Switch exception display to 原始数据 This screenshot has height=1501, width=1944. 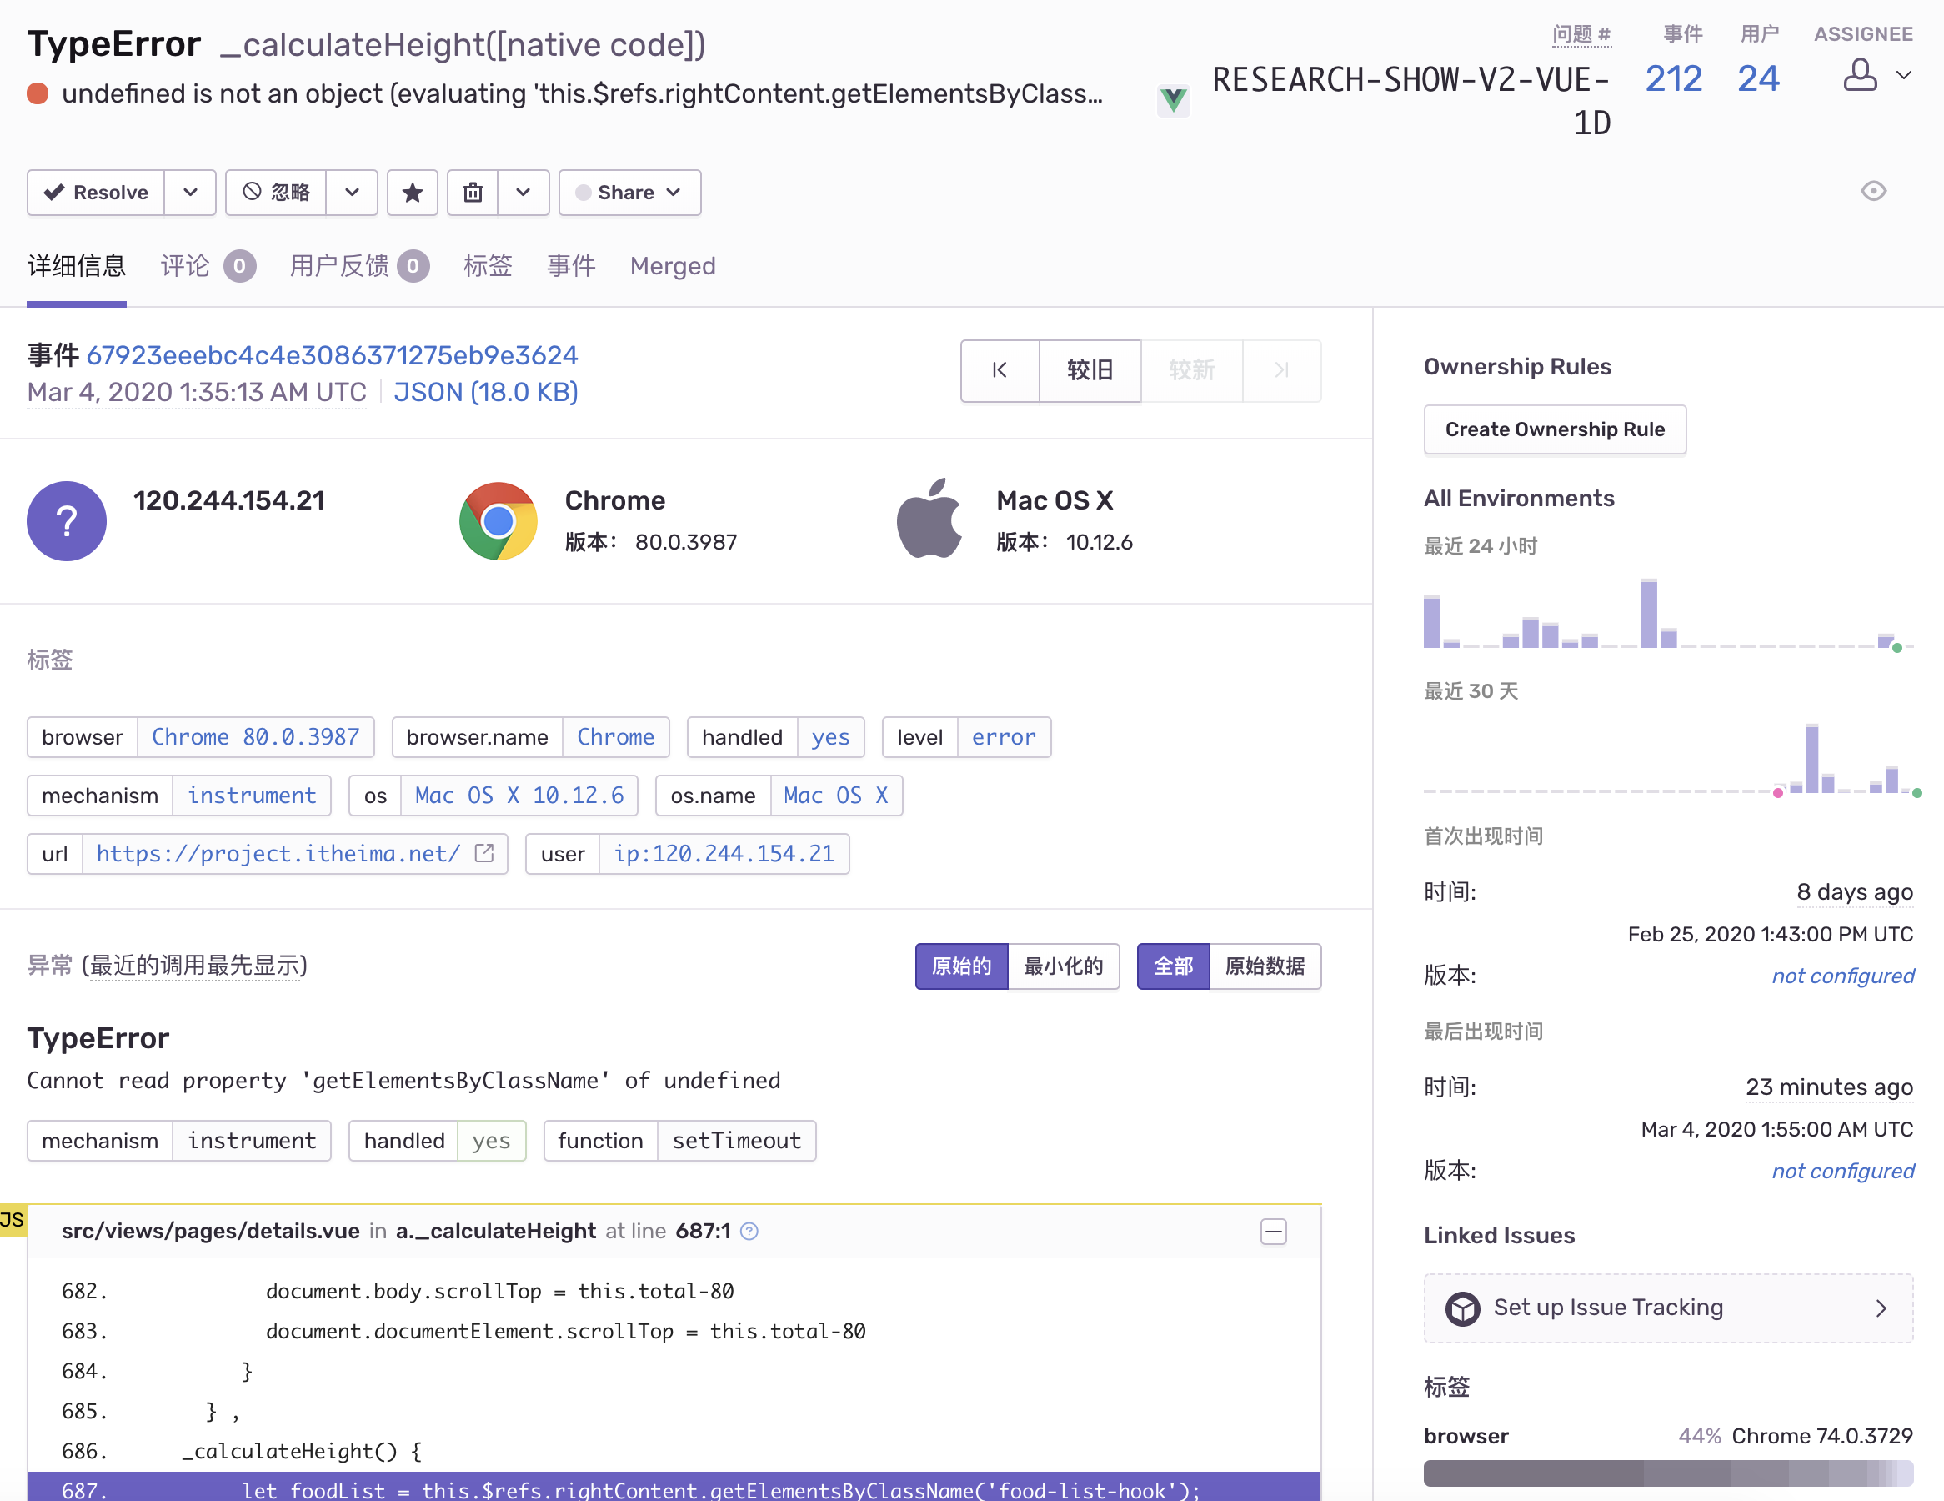click(1265, 966)
